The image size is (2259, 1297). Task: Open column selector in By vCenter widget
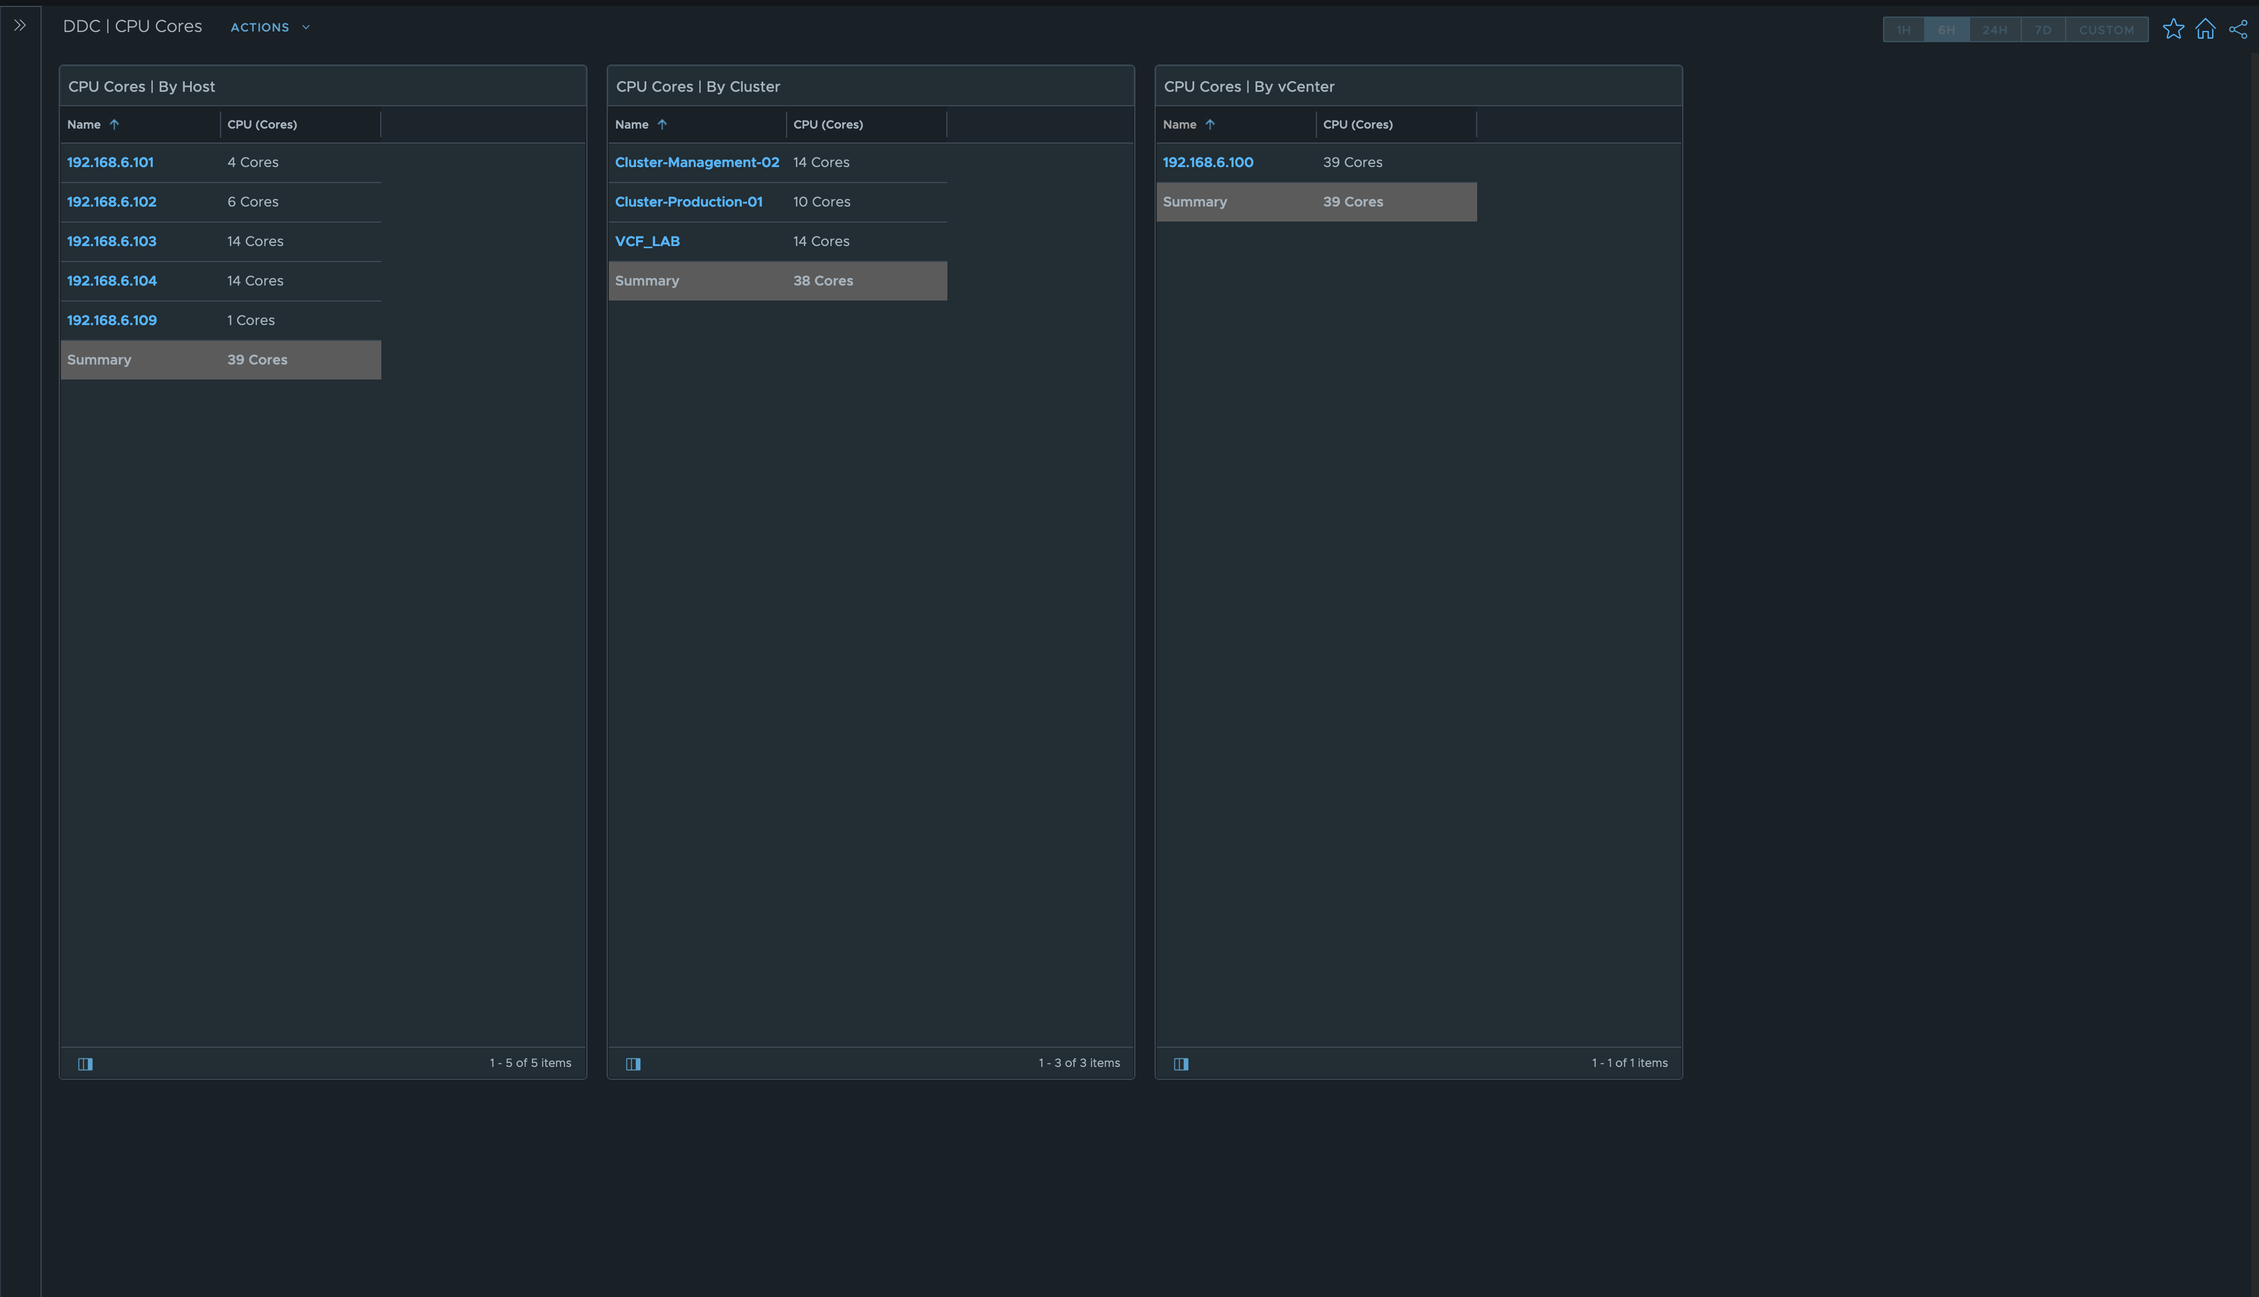click(x=1181, y=1064)
